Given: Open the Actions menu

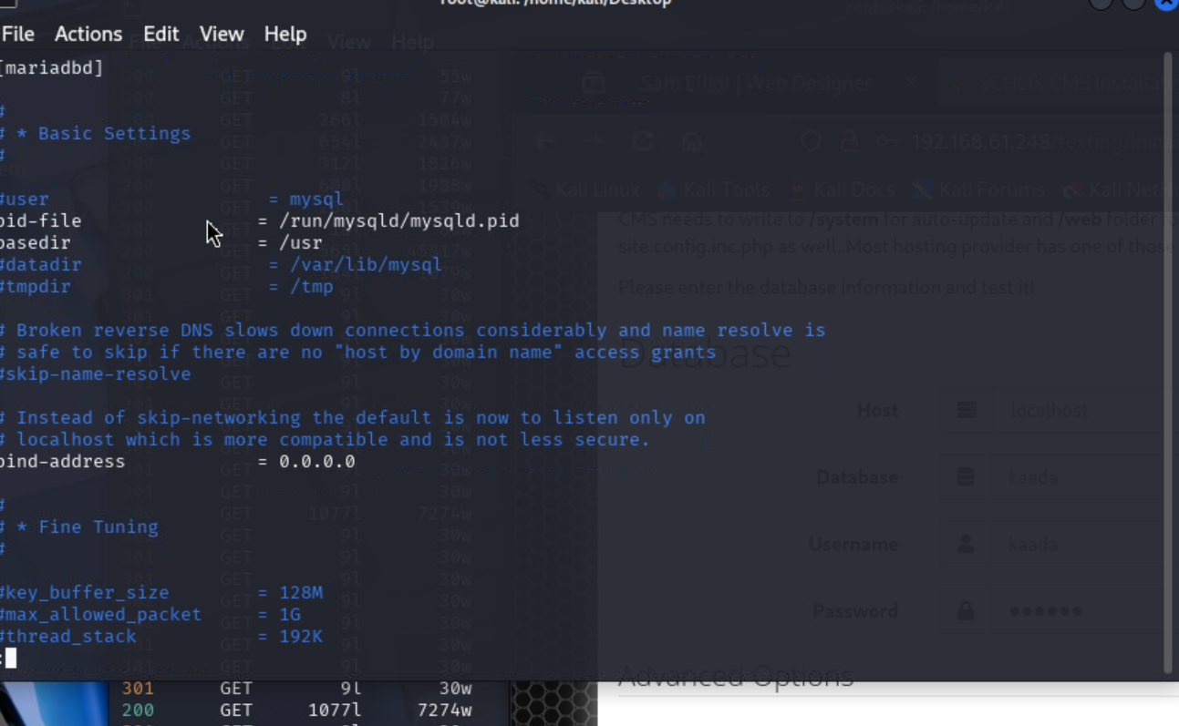Looking at the screenshot, I should pyautogui.click(x=88, y=34).
